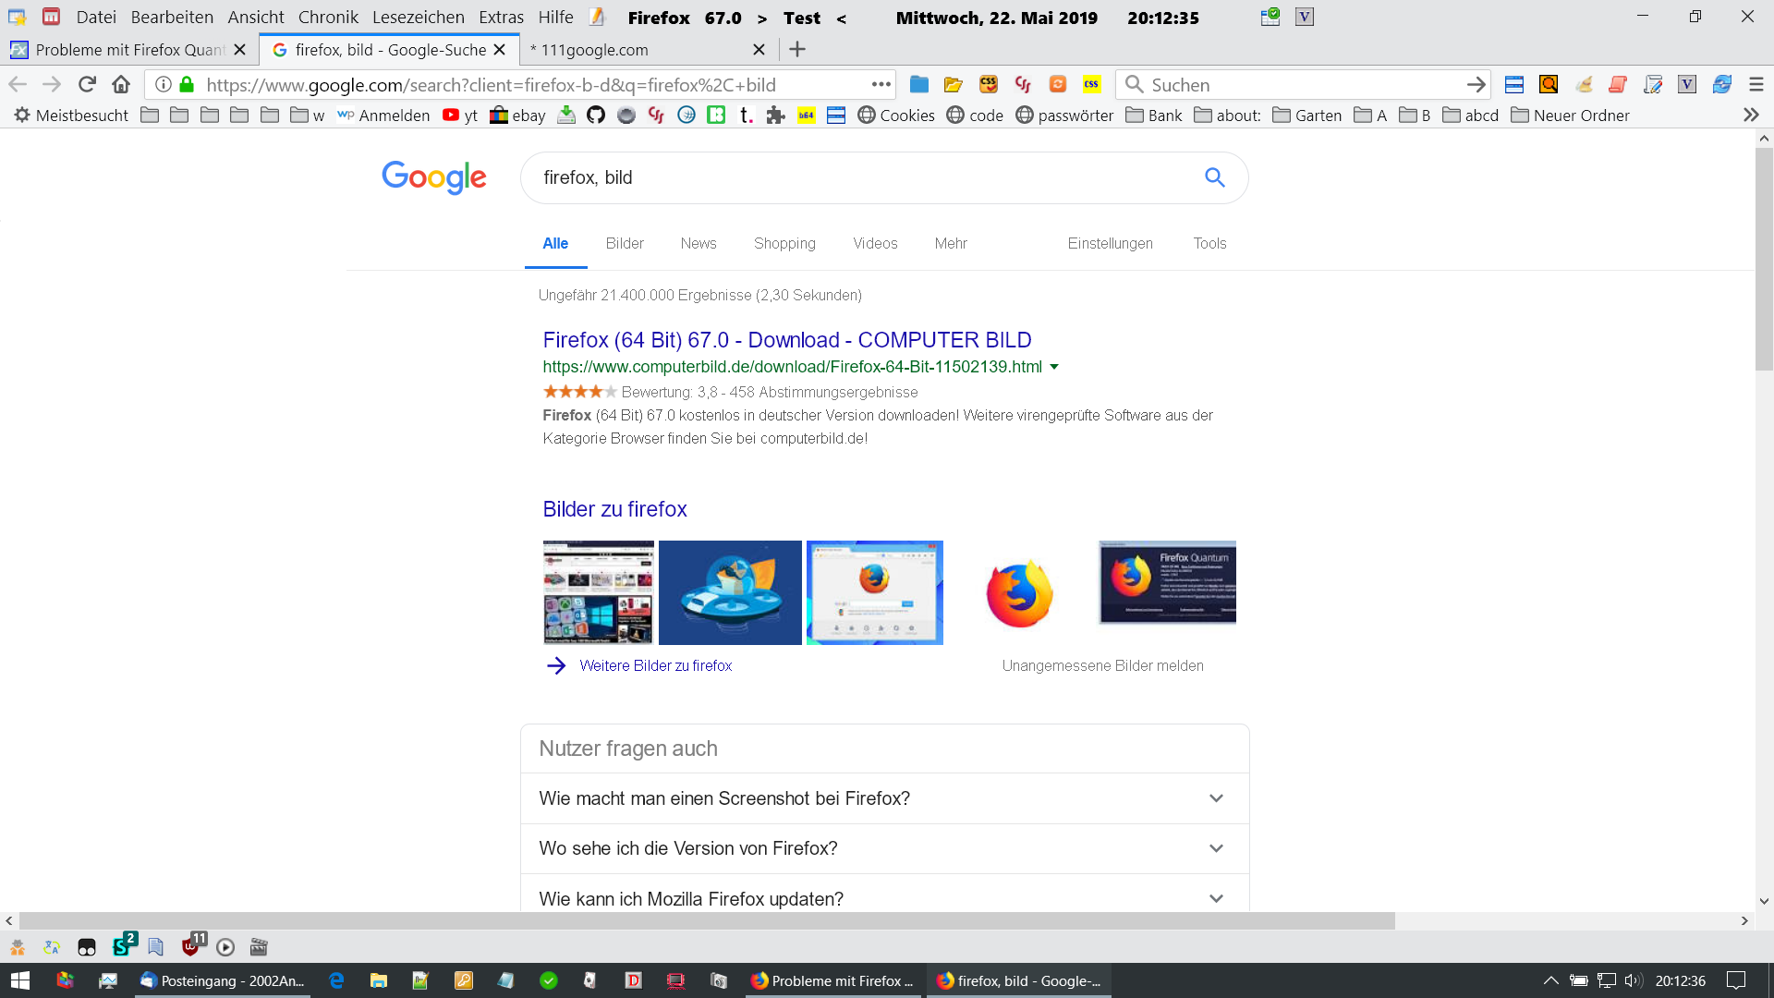Open Microsoft Edge from the taskbar
The height and width of the screenshot is (998, 1774).
(x=336, y=980)
